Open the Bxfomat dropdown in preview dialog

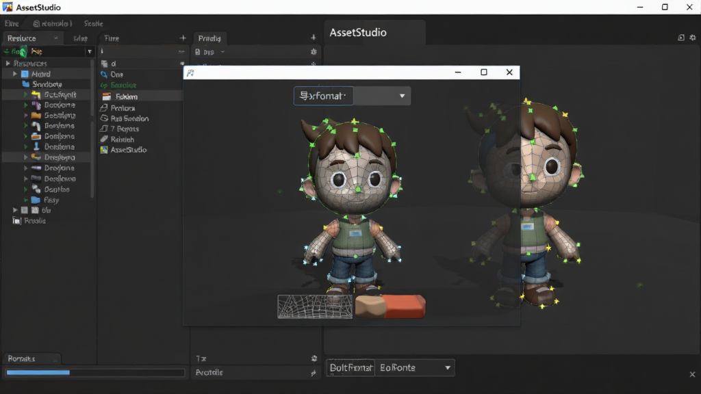(352, 96)
